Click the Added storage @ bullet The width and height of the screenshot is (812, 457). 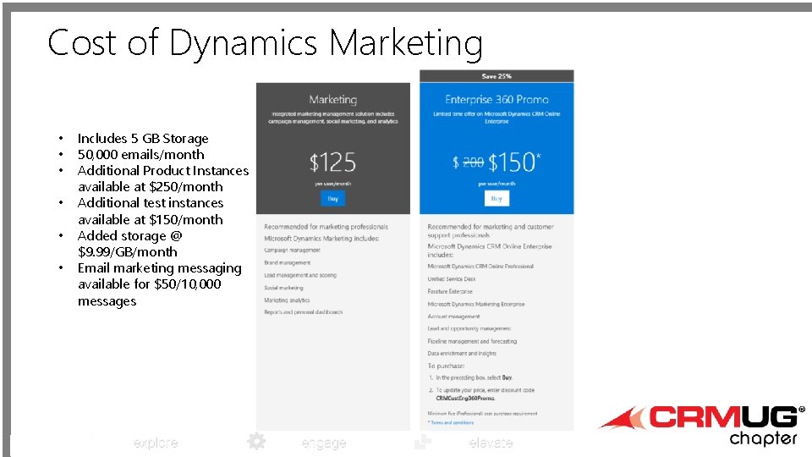coord(129,244)
